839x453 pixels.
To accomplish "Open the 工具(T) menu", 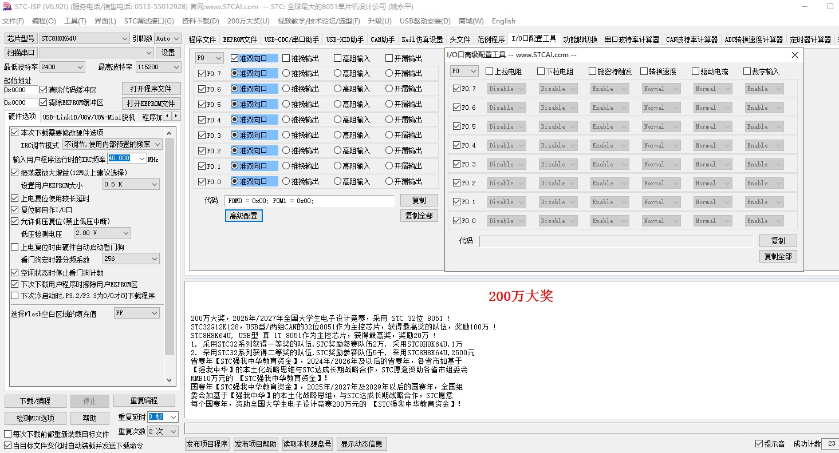I will (x=75, y=21).
